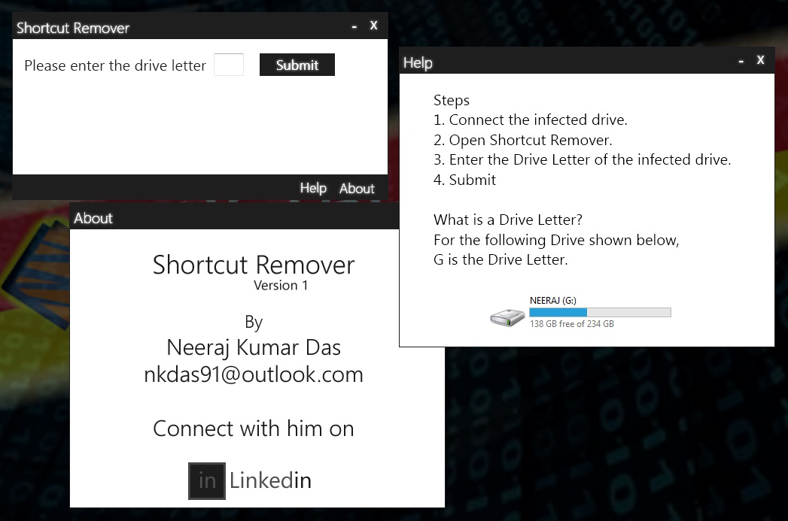Click step '1. Connect the infected drive.'
The width and height of the screenshot is (788, 521).
[x=530, y=120]
